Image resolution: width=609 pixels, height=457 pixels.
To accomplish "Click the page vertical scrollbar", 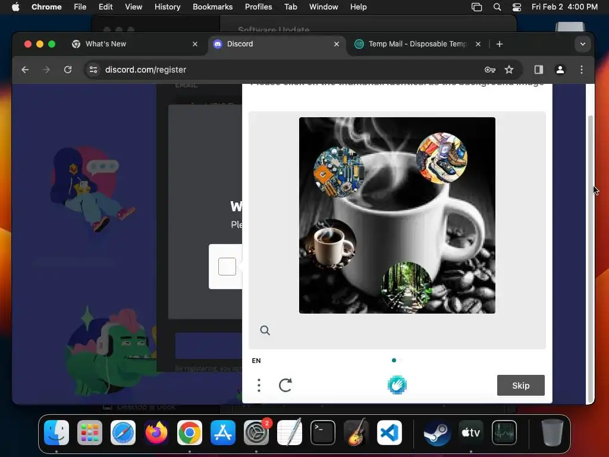I will (591, 258).
